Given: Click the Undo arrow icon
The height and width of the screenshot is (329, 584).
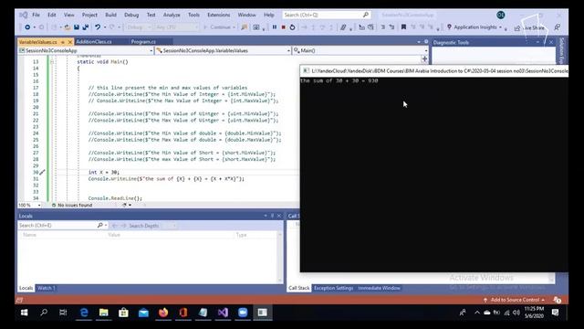Looking at the screenshot, I should [98, 27].
